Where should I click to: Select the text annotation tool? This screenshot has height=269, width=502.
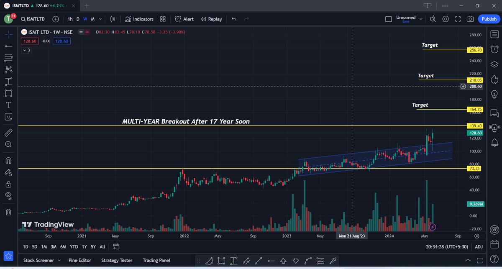pyautogui.click(x=9, y=105)
